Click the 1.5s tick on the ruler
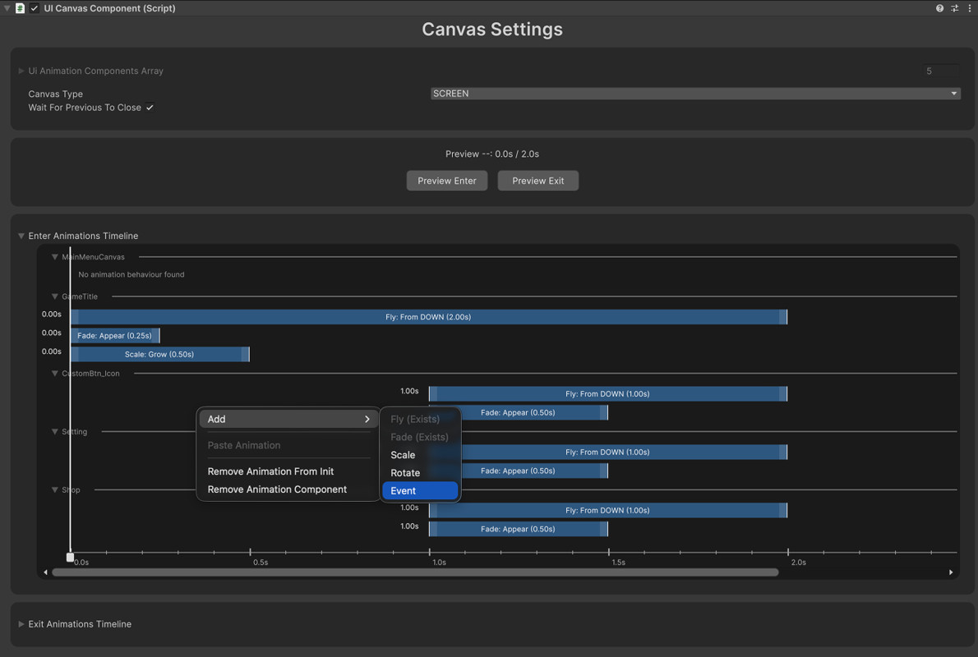 (609, 552)
